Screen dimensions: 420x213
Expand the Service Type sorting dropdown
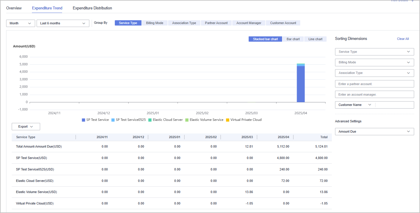click(x=374, y=52)
